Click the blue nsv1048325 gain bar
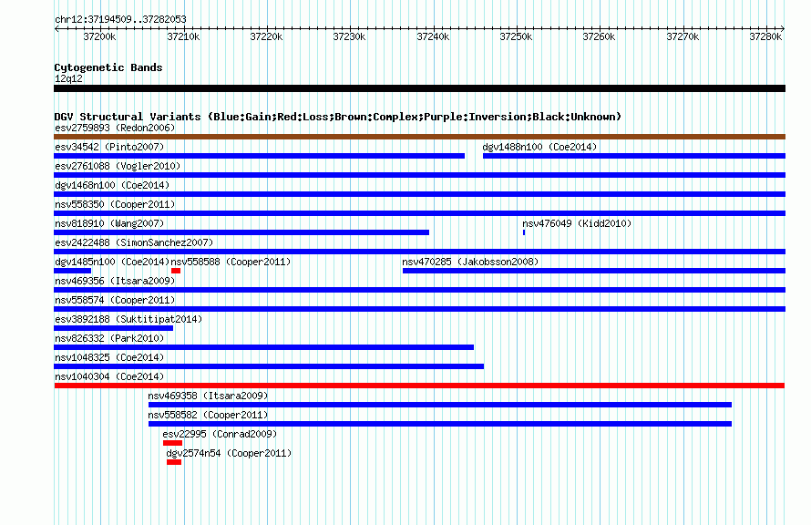Viewport: 811px width, 525px height. 269,366
